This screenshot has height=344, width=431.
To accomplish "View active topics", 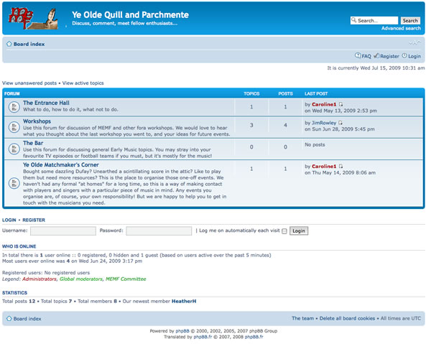I will click(x=83, y=83).
